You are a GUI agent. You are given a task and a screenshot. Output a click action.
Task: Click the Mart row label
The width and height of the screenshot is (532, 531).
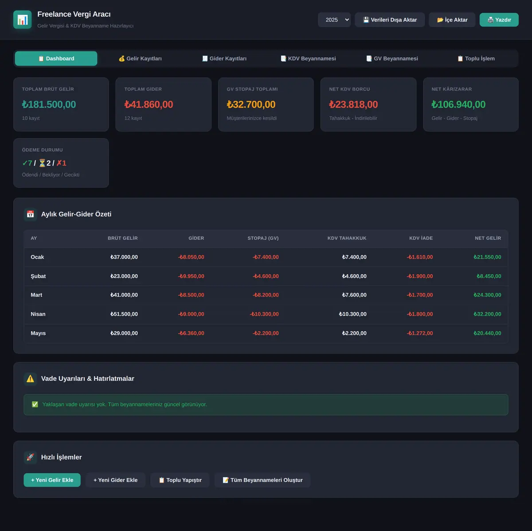click(x=36, y=295)
